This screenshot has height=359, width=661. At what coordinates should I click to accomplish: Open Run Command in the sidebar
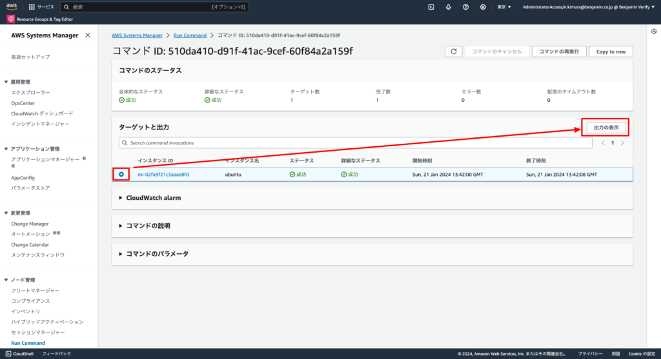[x=28, y=344]
